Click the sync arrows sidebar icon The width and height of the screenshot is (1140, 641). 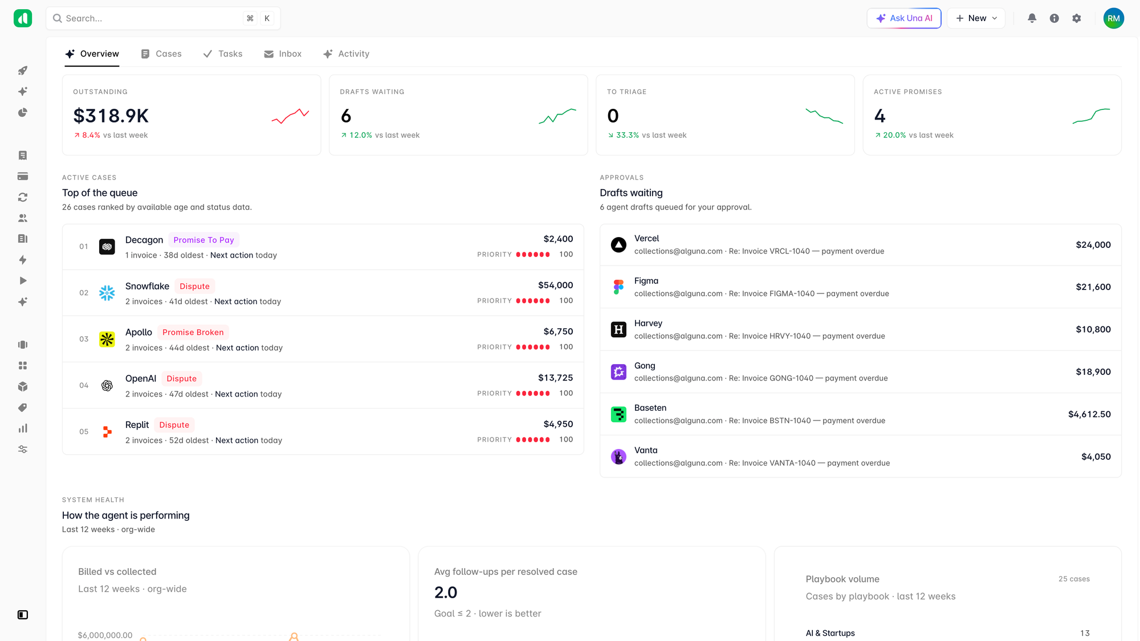[23, 197]
